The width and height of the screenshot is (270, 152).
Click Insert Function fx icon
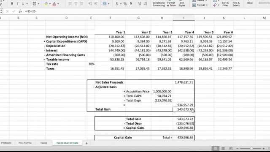tap(20, 11)
